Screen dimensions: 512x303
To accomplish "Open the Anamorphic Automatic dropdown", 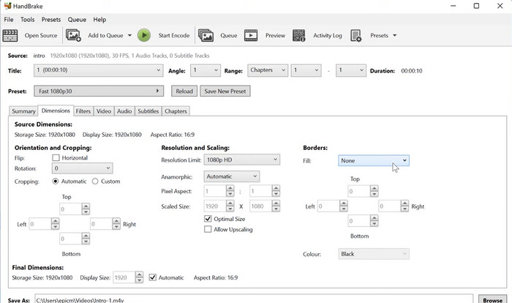I will pyautogui.click(x=232, y=176).
